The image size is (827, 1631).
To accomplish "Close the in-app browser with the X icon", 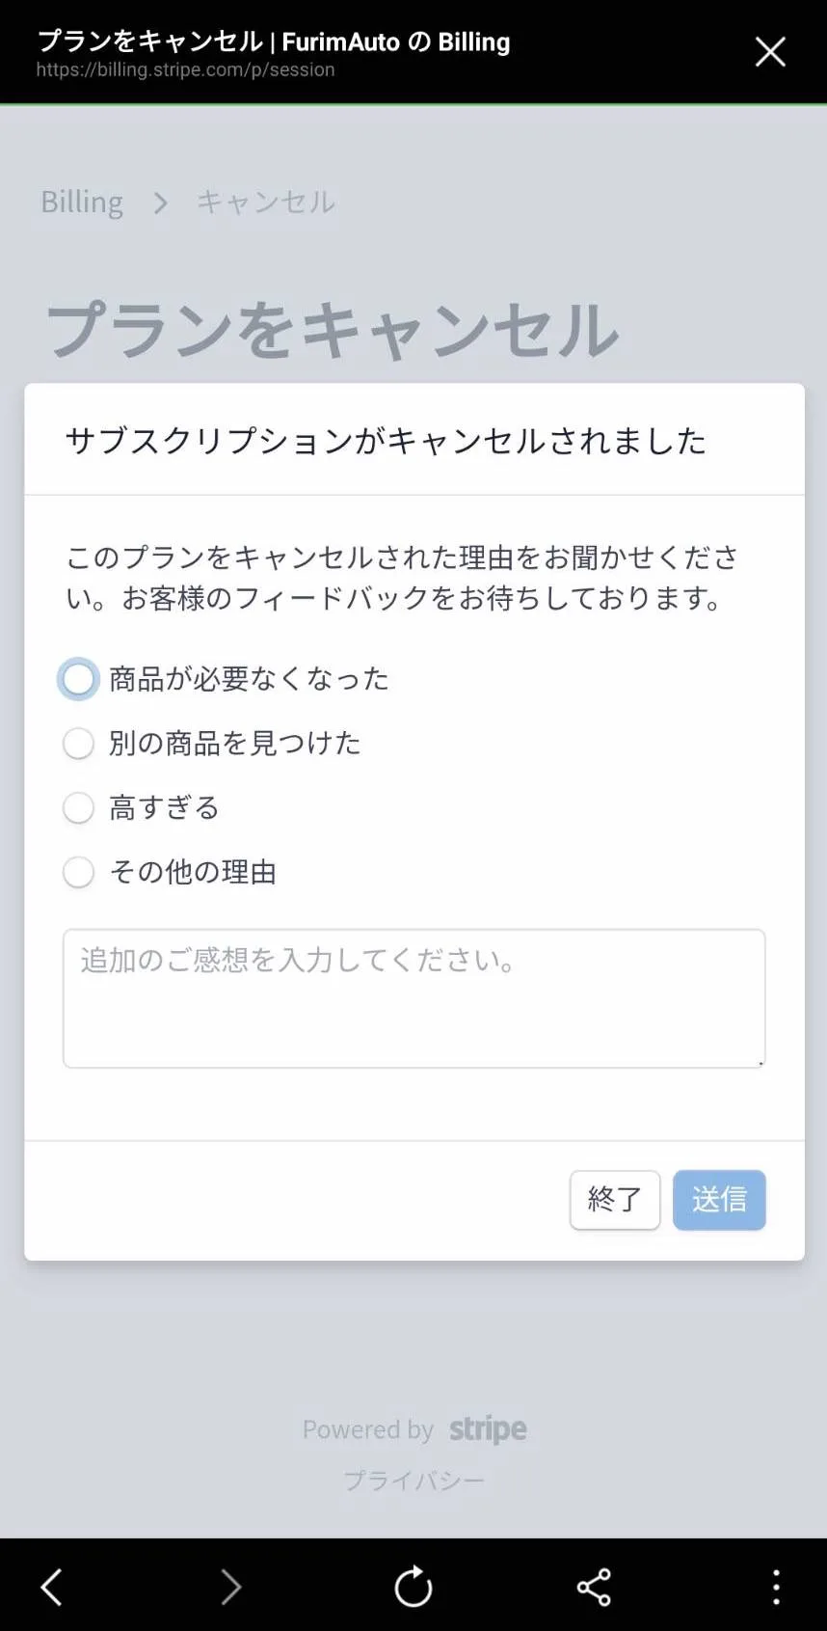I will pos(770,51).
